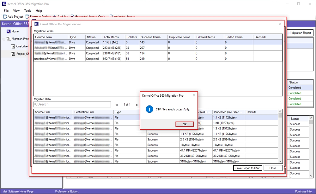Click the Migration Report panel button

coord(300,32)
